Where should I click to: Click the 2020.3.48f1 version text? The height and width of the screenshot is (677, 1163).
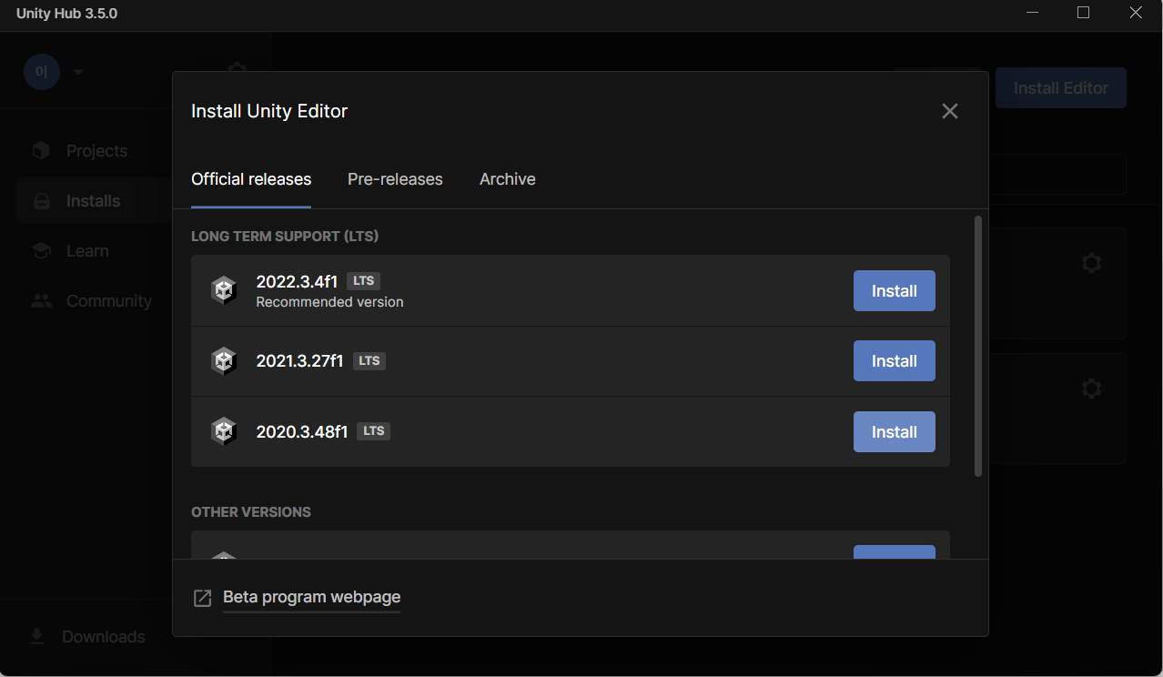[x=302, y=431]
